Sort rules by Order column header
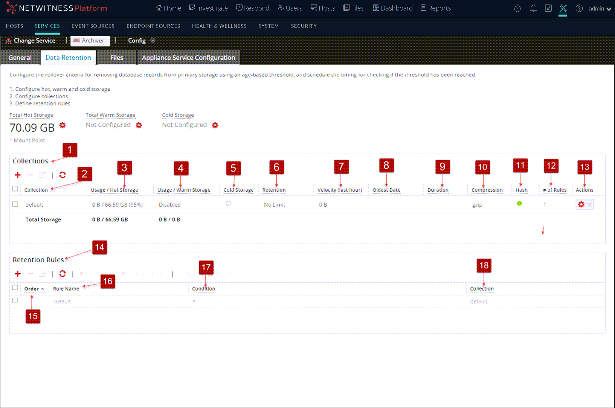615x408 pixels. tap(32, 289)
